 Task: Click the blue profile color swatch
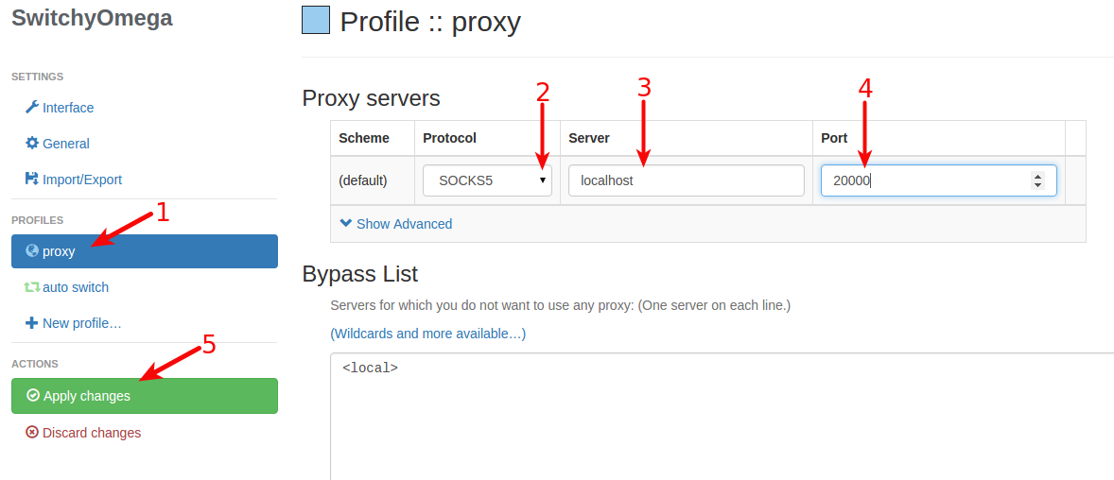(316, 20)
